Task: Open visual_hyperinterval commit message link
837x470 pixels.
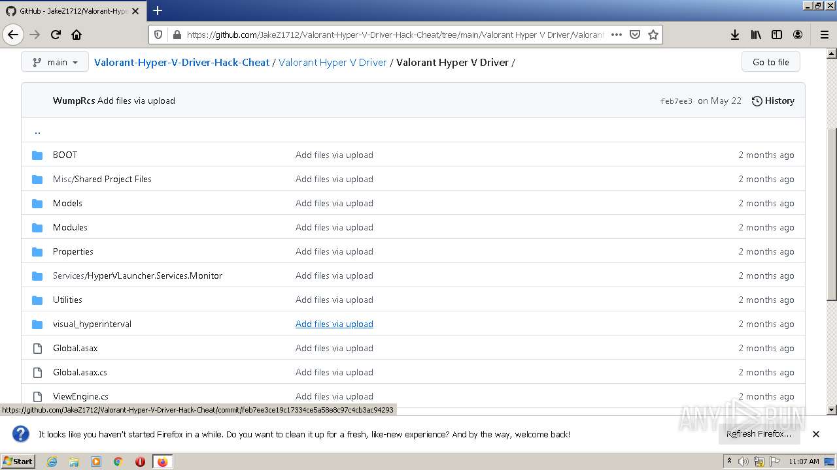Action: (334, 324)
